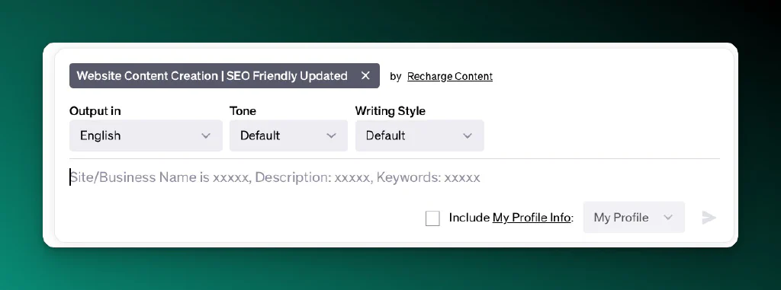Viewport: 781px width, 290px height.
Task: Open the Output in English dropdown
Action: tap(146, 135)
